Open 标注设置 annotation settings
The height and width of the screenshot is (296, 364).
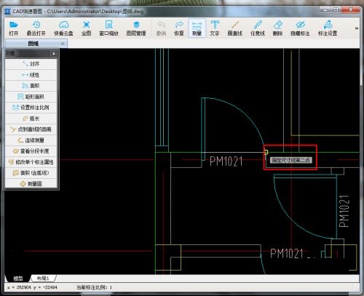(328, 28)
